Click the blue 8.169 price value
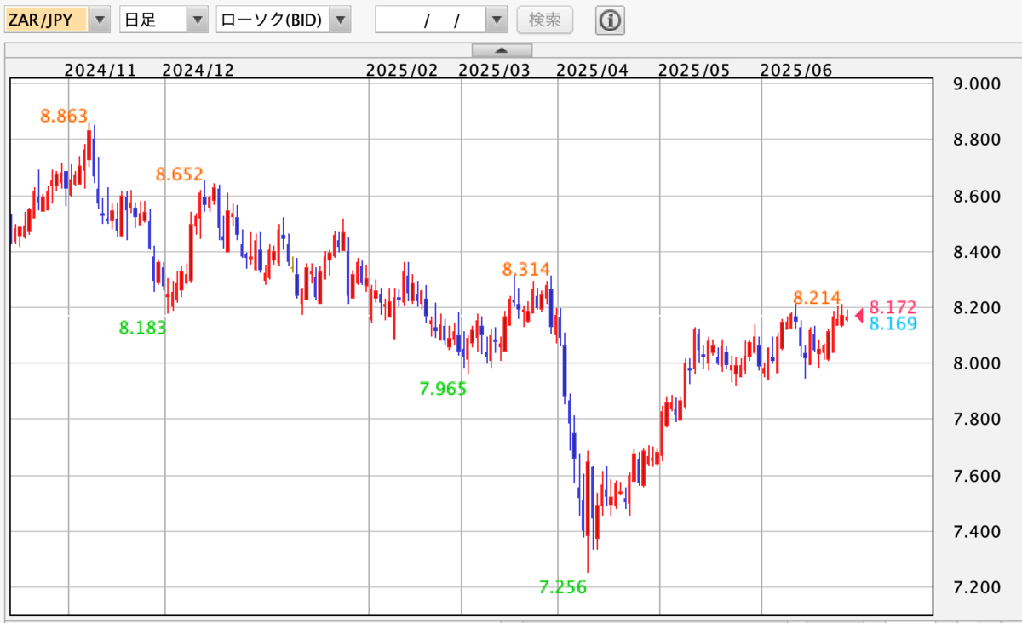 [893, 323]
